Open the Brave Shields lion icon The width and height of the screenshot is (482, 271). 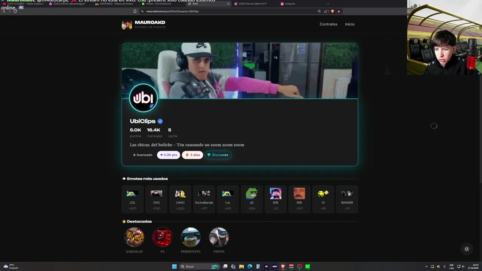pyautogui.click(x=333, y=11)
